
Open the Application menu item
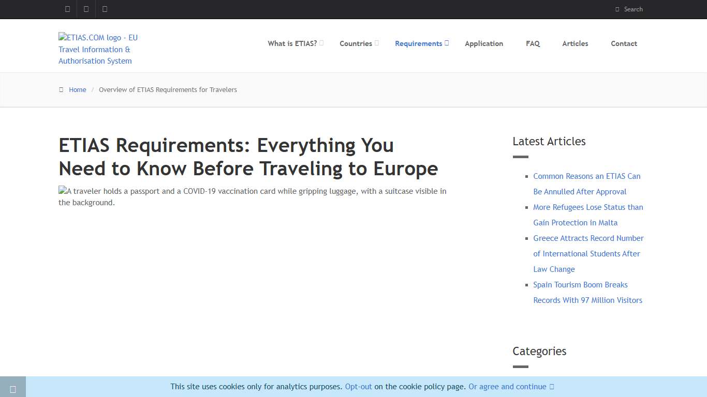[484, 43]
